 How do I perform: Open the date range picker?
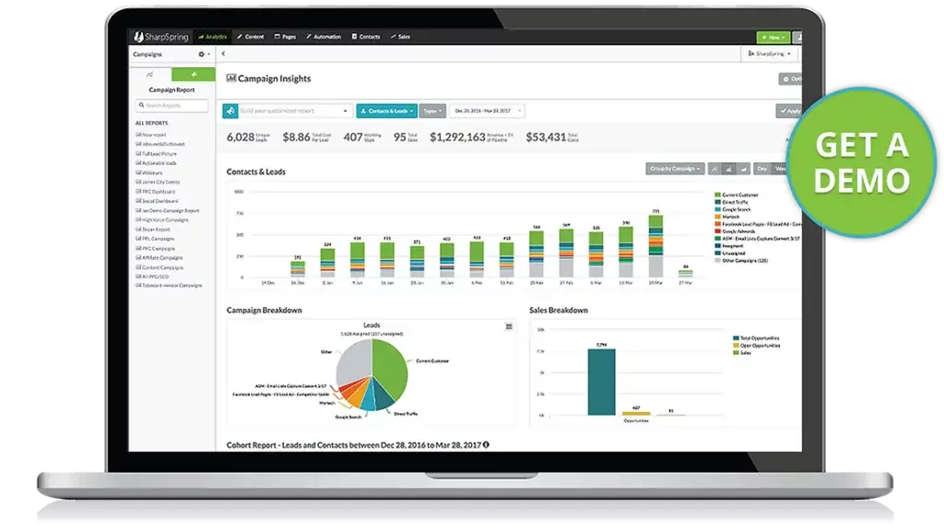pos(487,111)
